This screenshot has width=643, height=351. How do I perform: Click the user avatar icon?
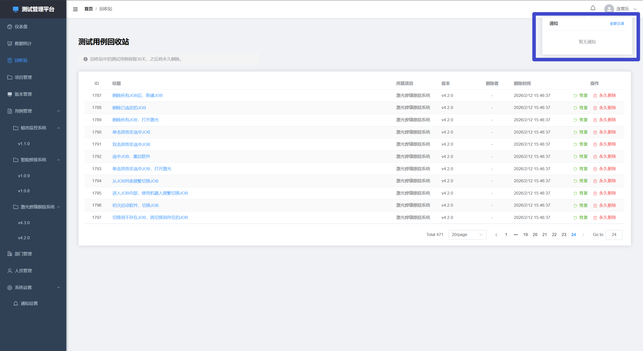tap(609, 9)
